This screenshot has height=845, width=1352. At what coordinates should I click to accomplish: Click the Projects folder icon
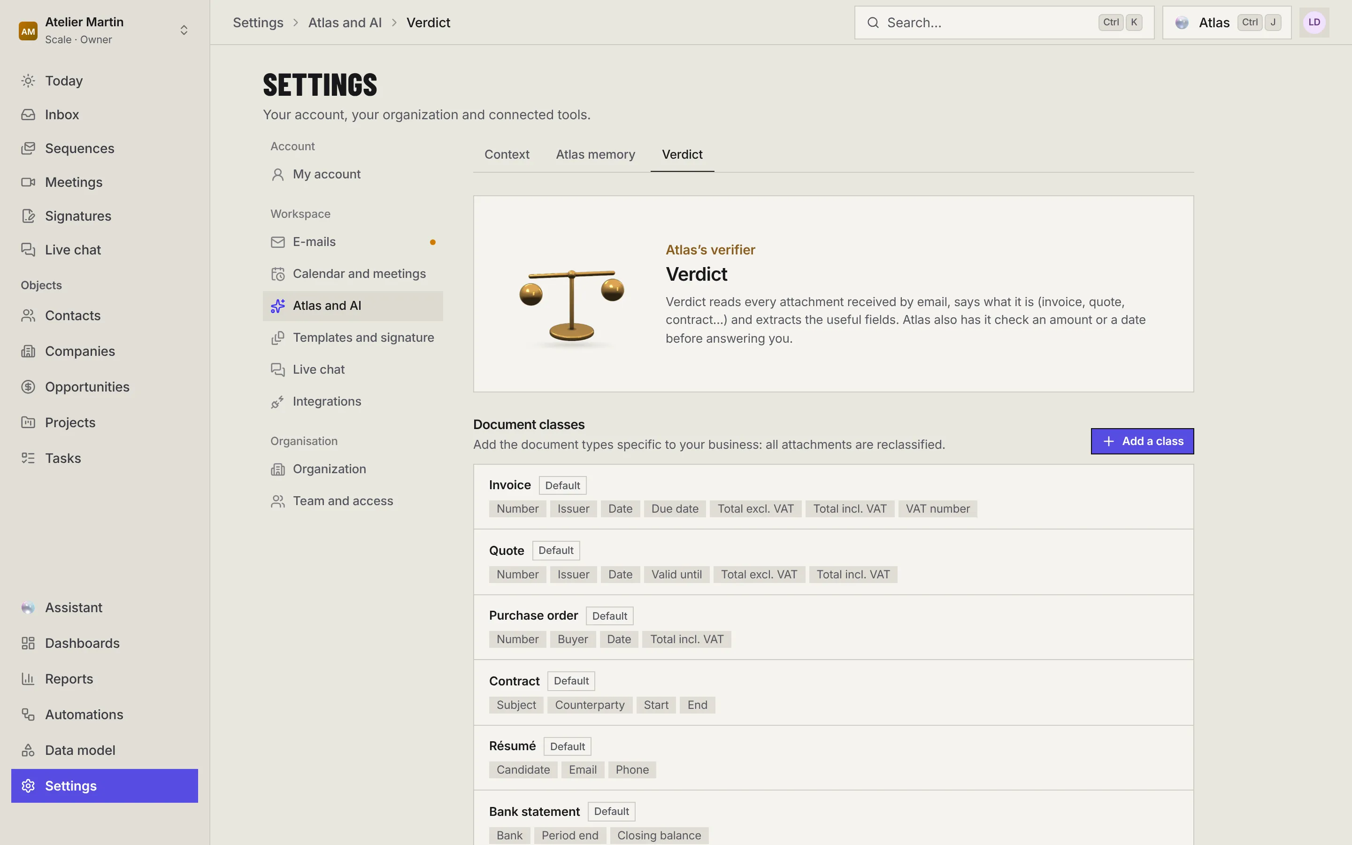pyautogui.click(x=28, y=422)
